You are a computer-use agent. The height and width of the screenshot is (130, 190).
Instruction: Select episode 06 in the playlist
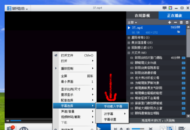coord(156,83)
